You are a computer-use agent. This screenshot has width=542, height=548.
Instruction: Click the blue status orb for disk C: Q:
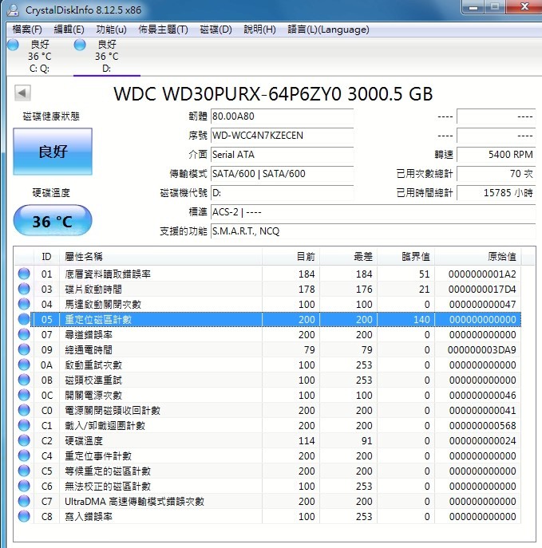[13, 45]
